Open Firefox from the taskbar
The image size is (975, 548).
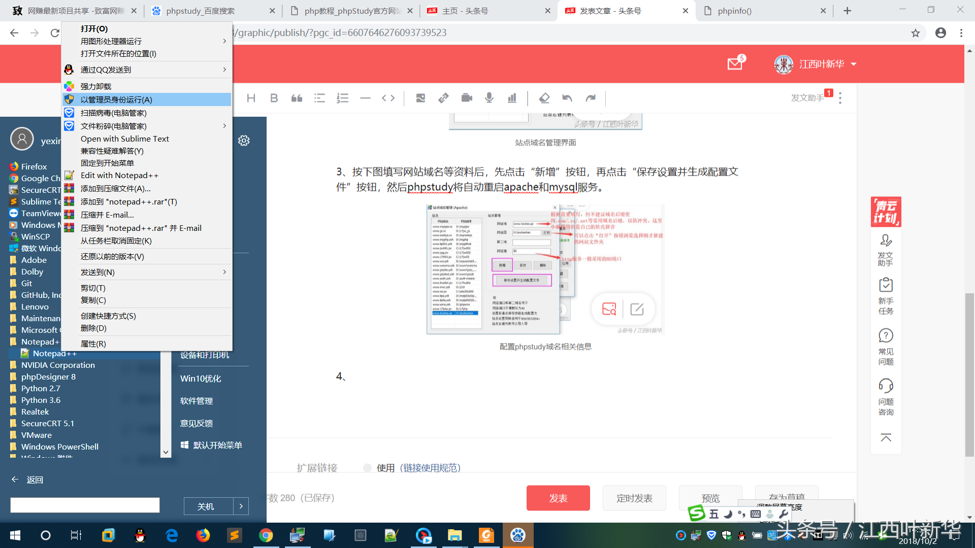[203, 535]
